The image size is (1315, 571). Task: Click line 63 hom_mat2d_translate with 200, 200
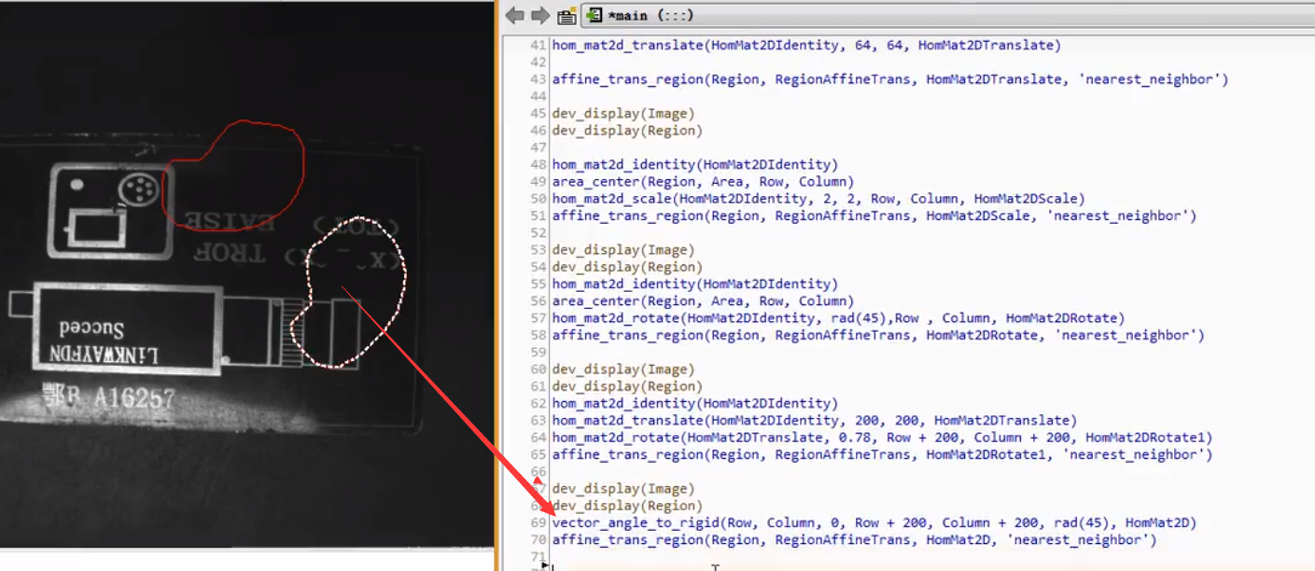coord(814,421)
